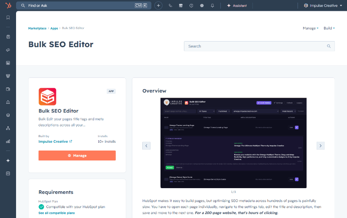The height and width of the screenshot is (218, 347).
Task: Open the CRM contacts sidebar icon
Action: pyautogui.click(x=8, y=37)
